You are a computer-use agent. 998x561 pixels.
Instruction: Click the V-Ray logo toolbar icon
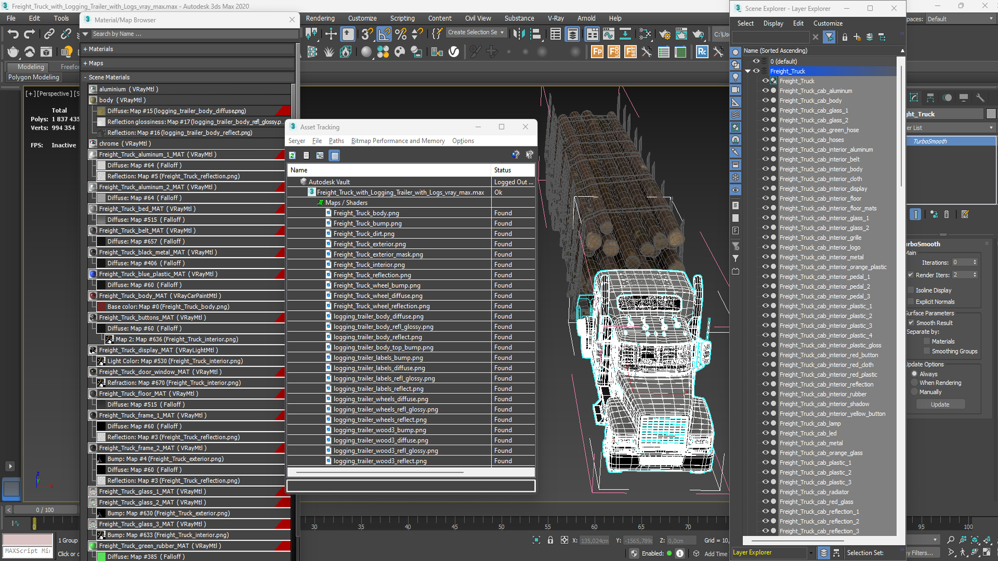pos(454,51)
